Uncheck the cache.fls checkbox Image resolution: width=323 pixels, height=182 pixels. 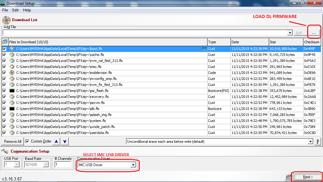[4, 55]
